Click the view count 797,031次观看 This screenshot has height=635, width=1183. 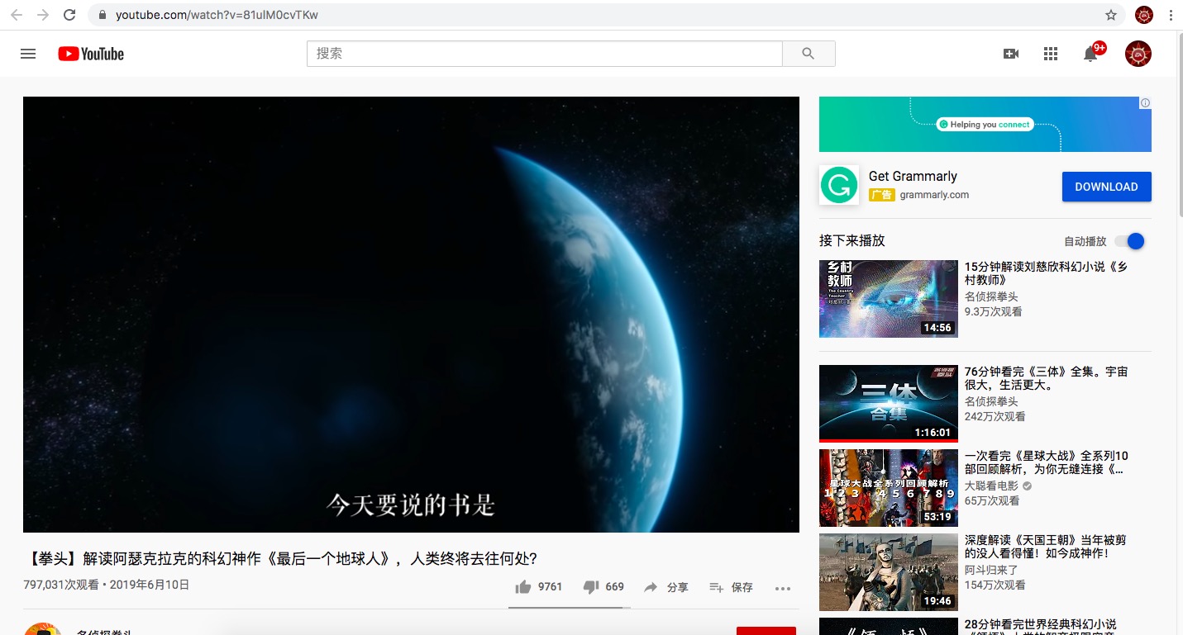click(x=61, y=585)
